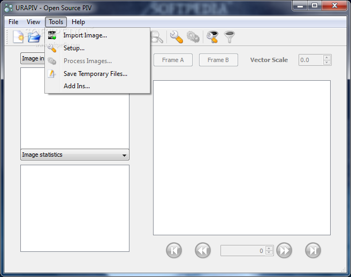Click the Frame B button
The image size is (351, 277).
pos(218,60)
